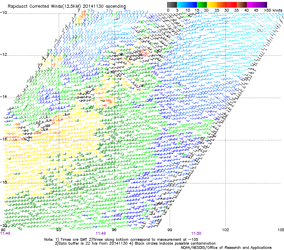Click the purple '11:49' time under longitude 90

pyautogui.click(x=5, y=233)
